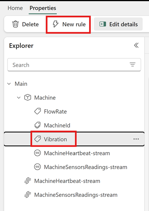Focus the Explorer Search field

coord(74,65)
